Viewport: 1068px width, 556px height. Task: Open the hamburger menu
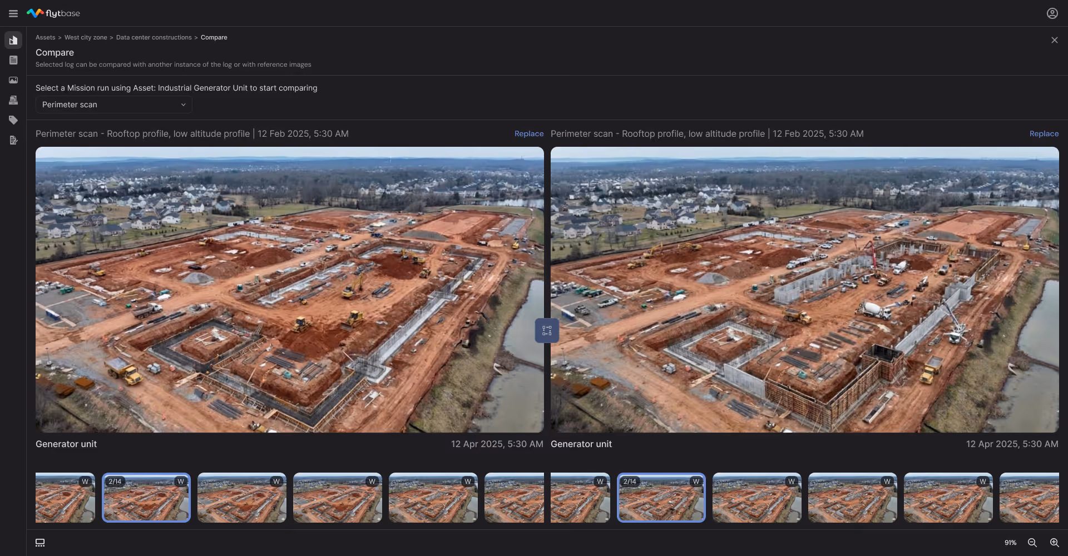click(x=13, y=13)
